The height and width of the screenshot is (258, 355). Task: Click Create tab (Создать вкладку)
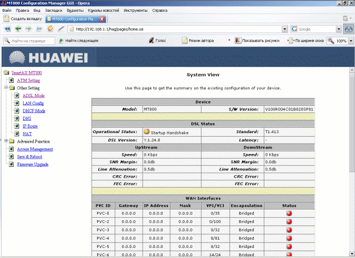click(x=23, y=19)
